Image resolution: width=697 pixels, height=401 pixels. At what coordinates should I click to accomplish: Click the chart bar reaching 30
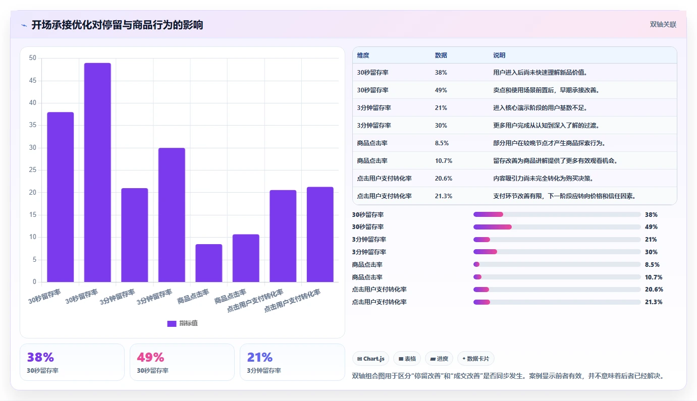click(172, 215)
